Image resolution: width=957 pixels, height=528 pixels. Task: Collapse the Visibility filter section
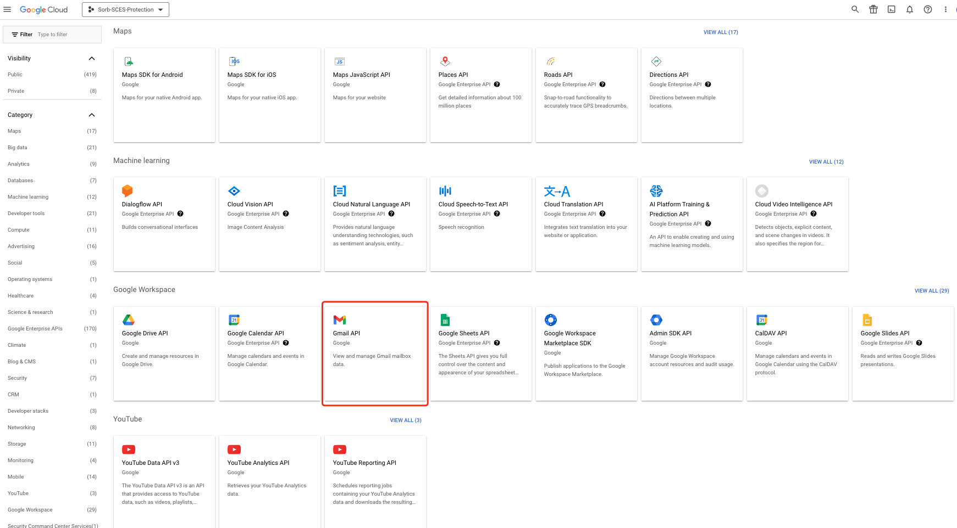[92, 58]
